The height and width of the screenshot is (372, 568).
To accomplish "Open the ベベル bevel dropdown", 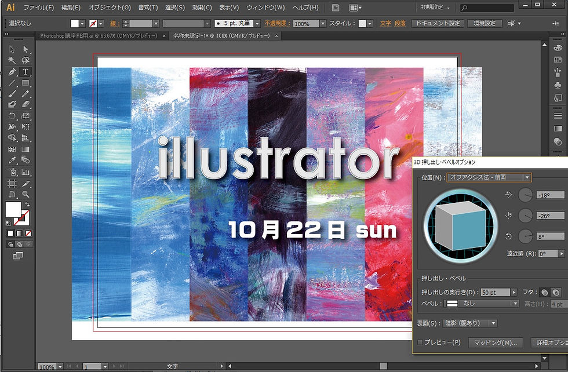I will click(482, 304).
